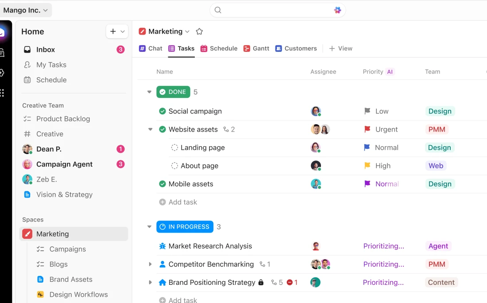The height and width of the screenshot is (303, 487).
Task: Click the red blocked indicator on Brand Positioning Strategy
Action: (290, 282)
